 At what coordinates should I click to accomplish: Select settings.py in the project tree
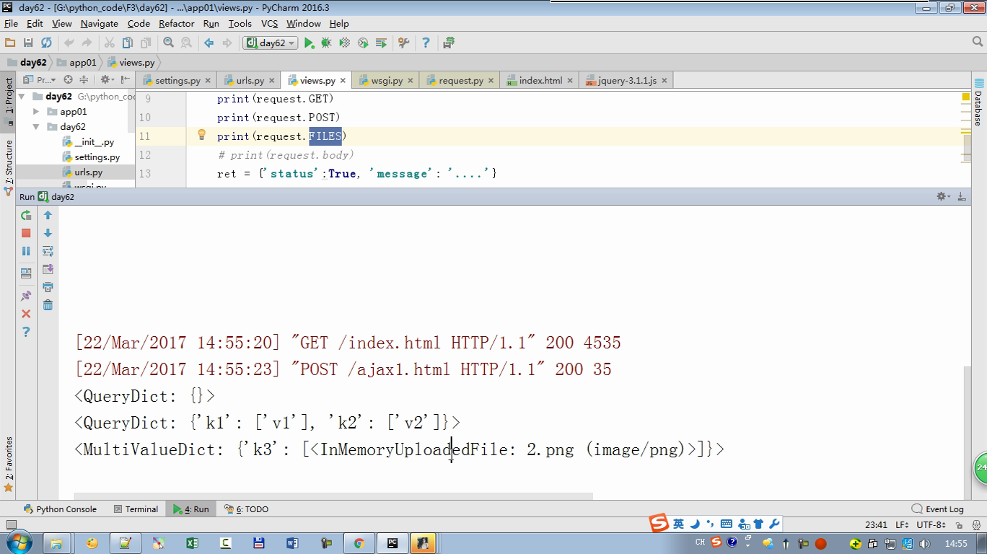click(x=97, y=157)
